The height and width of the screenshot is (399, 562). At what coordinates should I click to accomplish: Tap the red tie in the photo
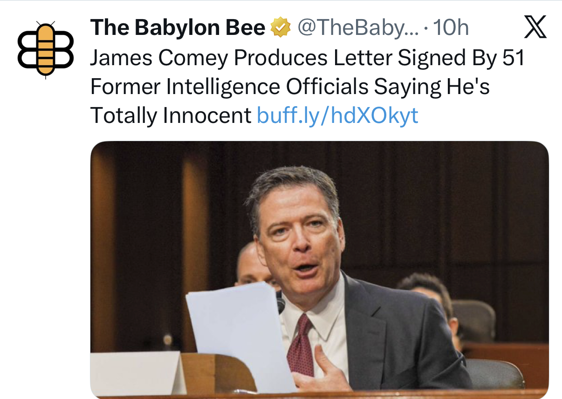[300, 344]
